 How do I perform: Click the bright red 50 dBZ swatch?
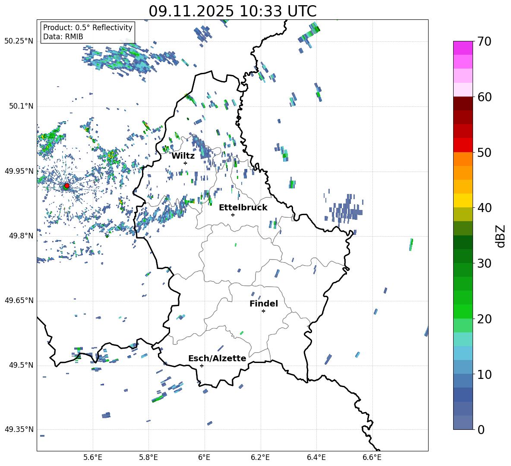pyautogui.click(x=463, y=145)
